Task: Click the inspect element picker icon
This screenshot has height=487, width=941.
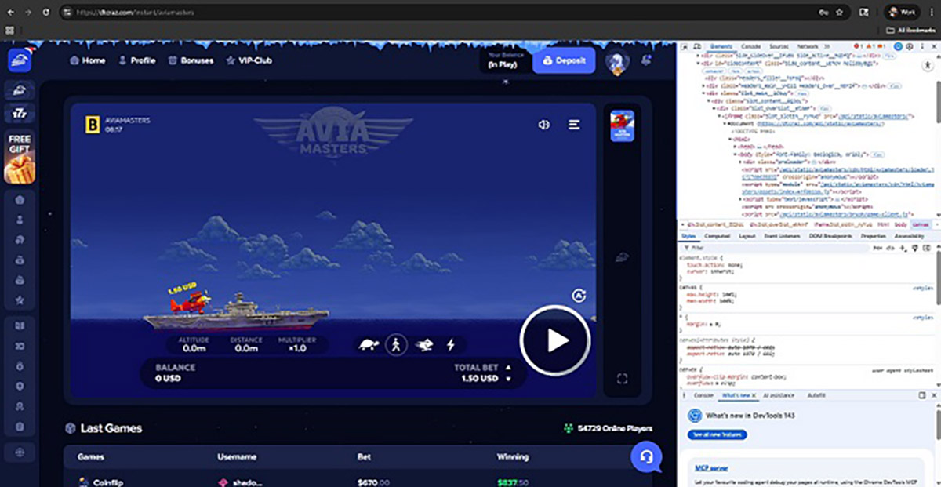Action: coord(684,47)
